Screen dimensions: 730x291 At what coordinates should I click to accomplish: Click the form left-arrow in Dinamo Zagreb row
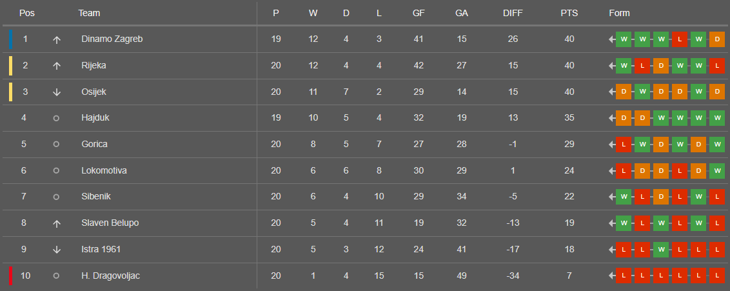(611, 39)
